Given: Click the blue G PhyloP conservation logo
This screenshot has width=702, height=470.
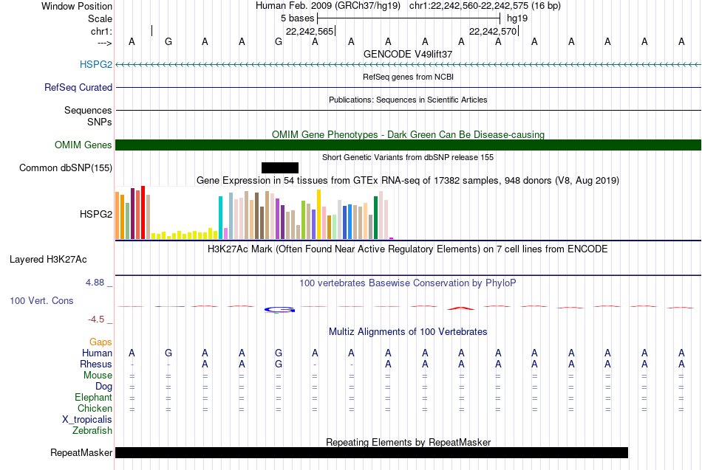Looking at the screenshot, I should pyautogui.click(x=279, y=309).
